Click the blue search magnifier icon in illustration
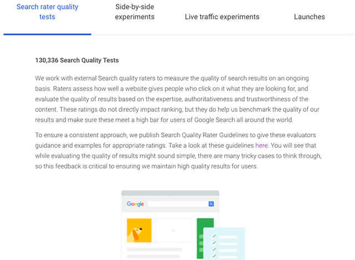Viewport: 355px width, 260px height. pyautogui.click(x=211, y=204)
